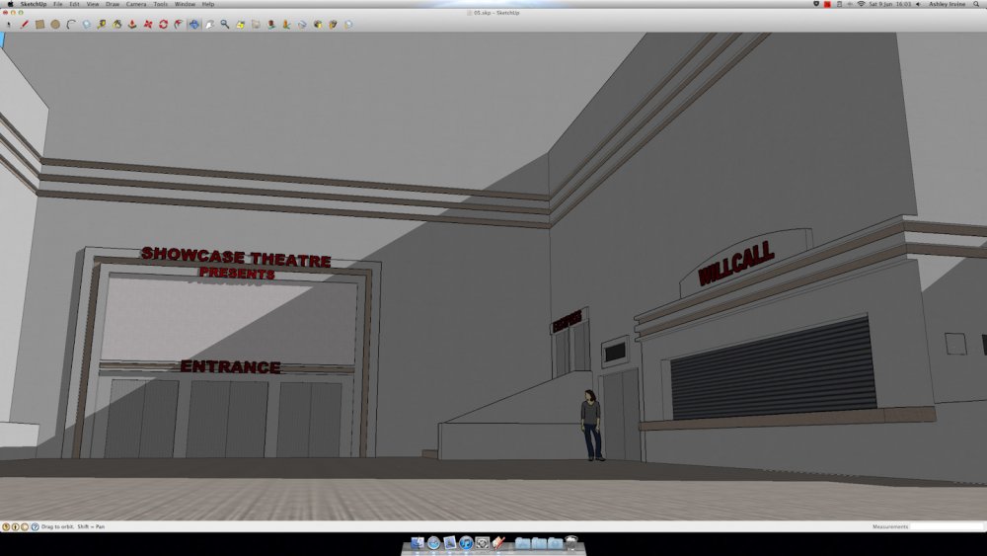The width and height of the screenshot is (987, 556).
Task: Open the Camera menu
Action: (135, 4)
